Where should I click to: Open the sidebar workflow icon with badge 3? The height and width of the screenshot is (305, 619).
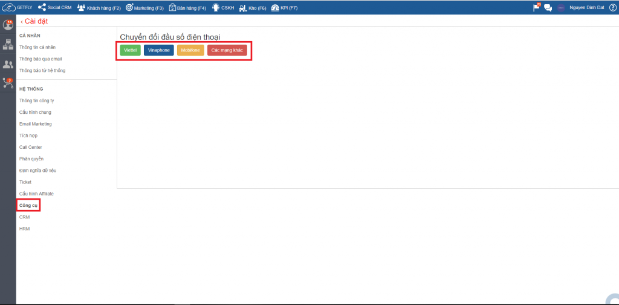(8, 83)
